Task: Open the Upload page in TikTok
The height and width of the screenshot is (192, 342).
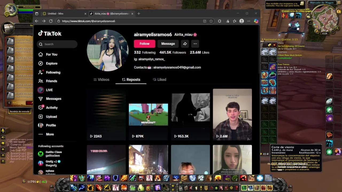Action: point(48,117)
